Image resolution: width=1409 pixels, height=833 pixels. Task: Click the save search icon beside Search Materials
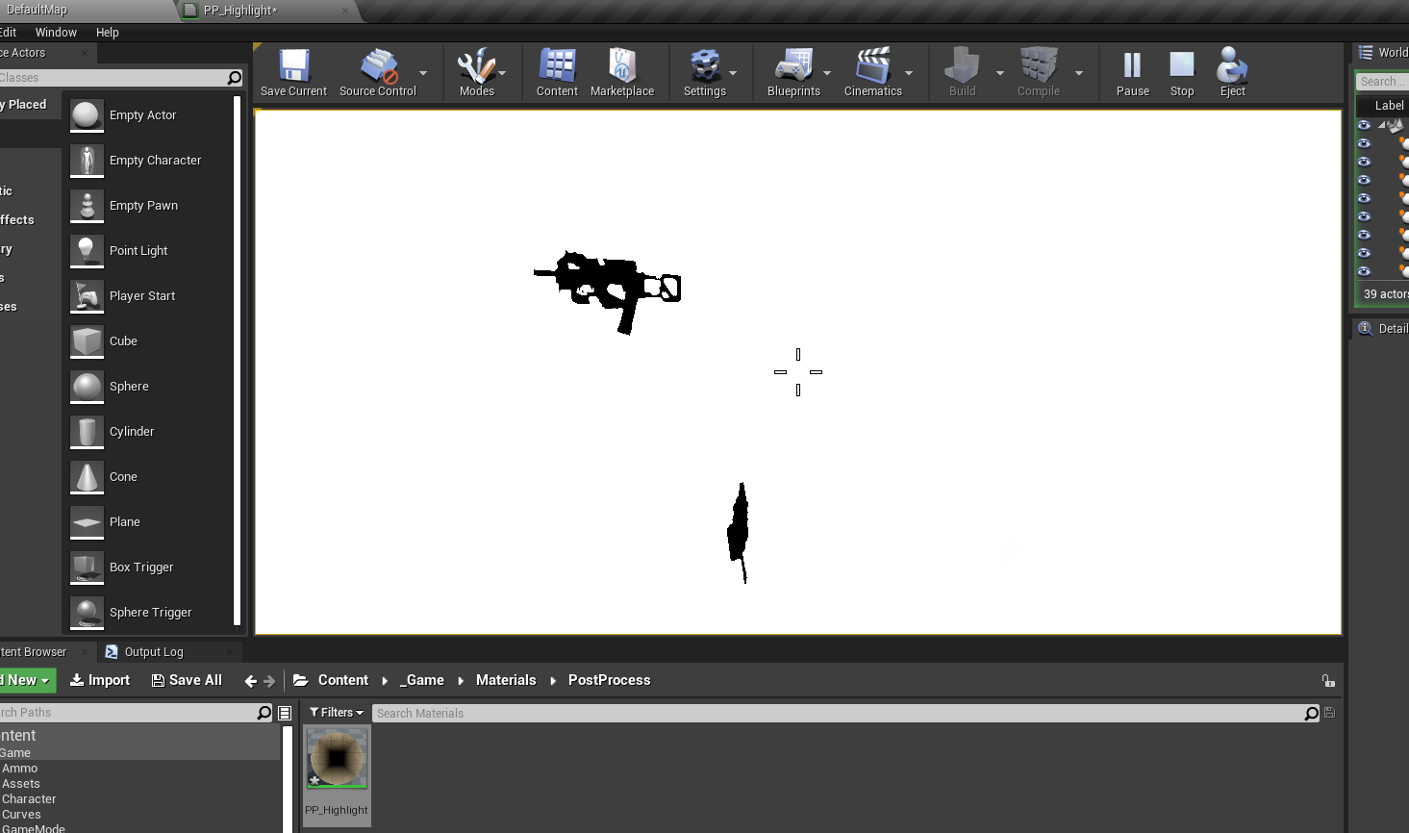point(1329,713)
